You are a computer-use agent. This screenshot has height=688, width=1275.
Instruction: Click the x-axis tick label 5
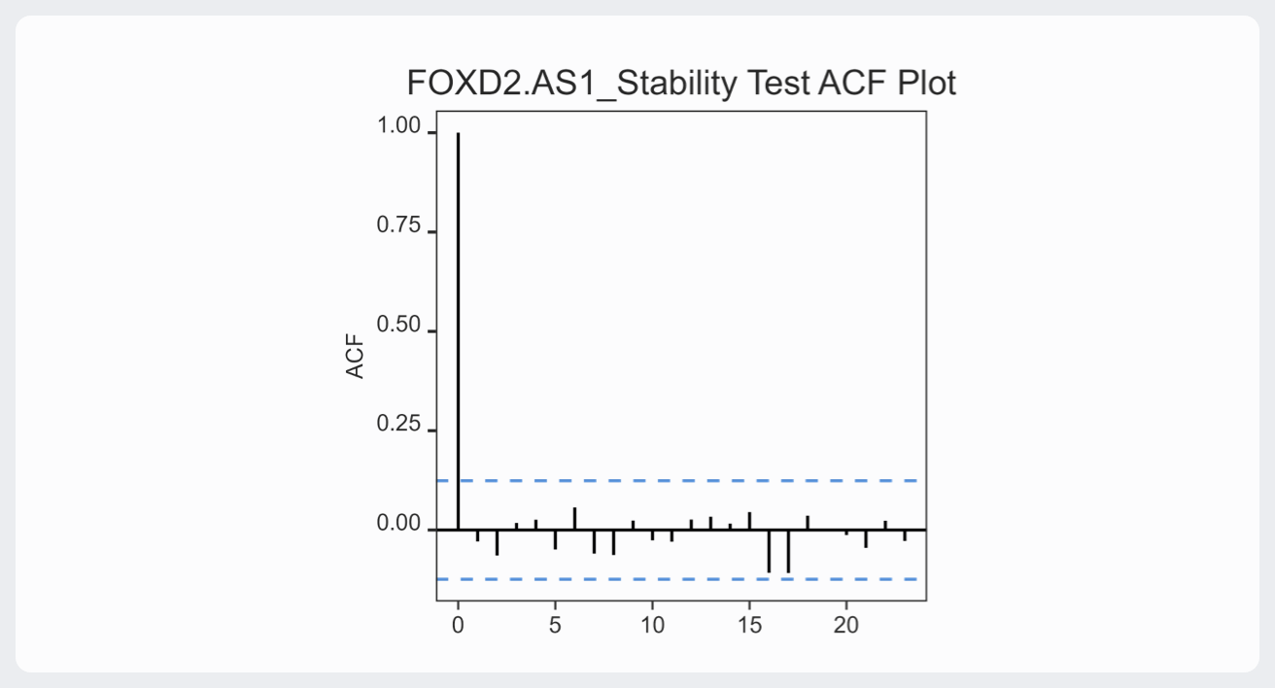[555, 626]
